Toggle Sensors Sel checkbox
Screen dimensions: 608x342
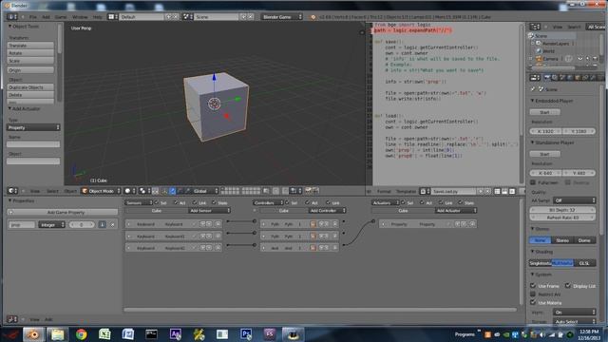coord(156,202)
